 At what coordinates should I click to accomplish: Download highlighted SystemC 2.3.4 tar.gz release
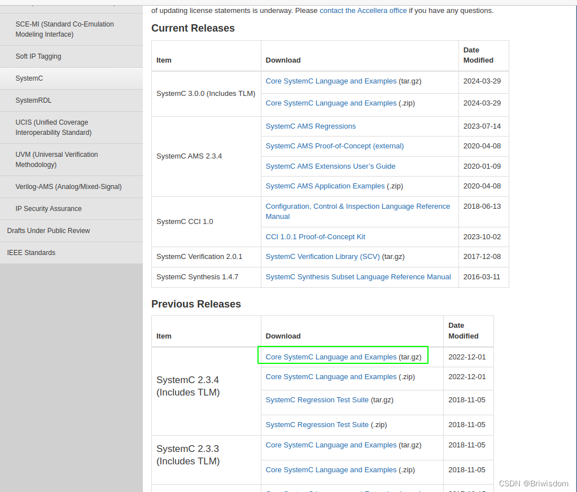[331, 357]
